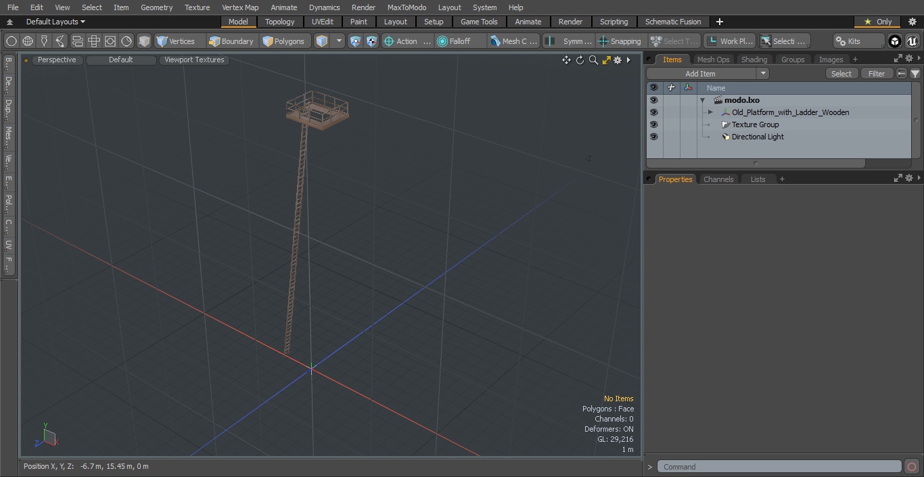
Task: Hide the Old_Platform_with_Ladder_Wooden item
Action: 653,112
